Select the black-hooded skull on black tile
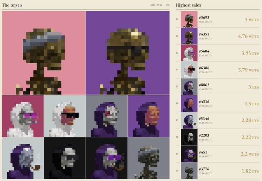This screenshot has width=262, height=181. click(65, 158)
